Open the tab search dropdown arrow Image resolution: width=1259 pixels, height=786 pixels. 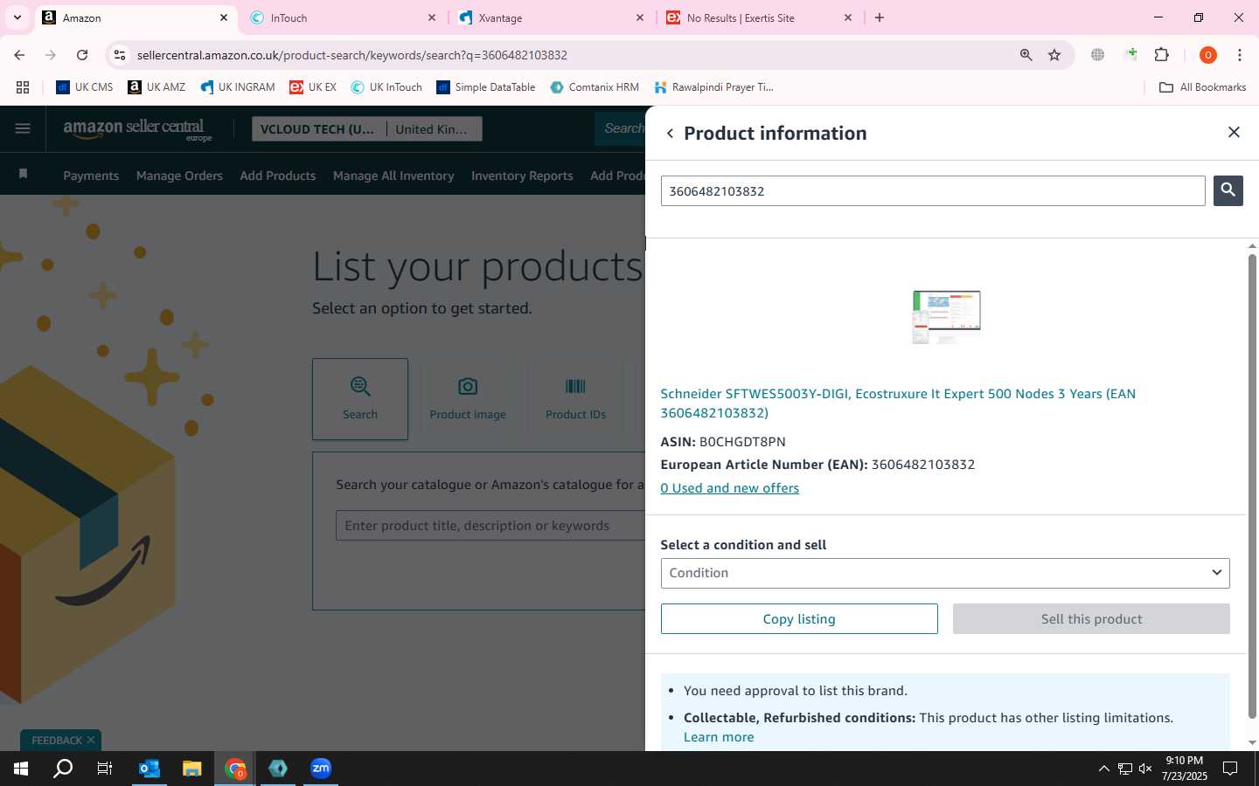[17, 17]
